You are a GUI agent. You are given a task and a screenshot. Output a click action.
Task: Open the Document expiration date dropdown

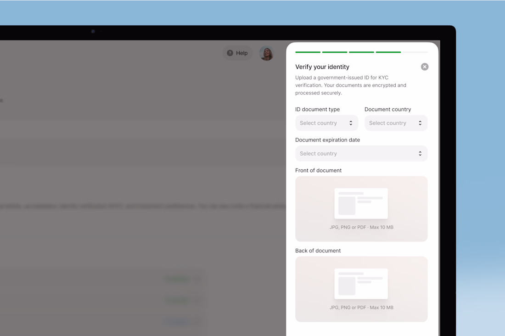pos(361,154)
